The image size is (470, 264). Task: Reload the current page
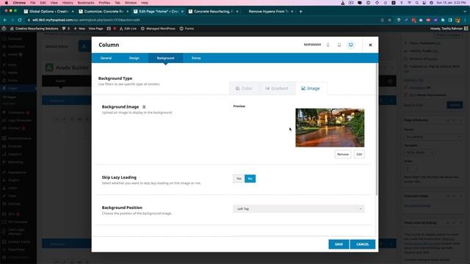point(20,20)
